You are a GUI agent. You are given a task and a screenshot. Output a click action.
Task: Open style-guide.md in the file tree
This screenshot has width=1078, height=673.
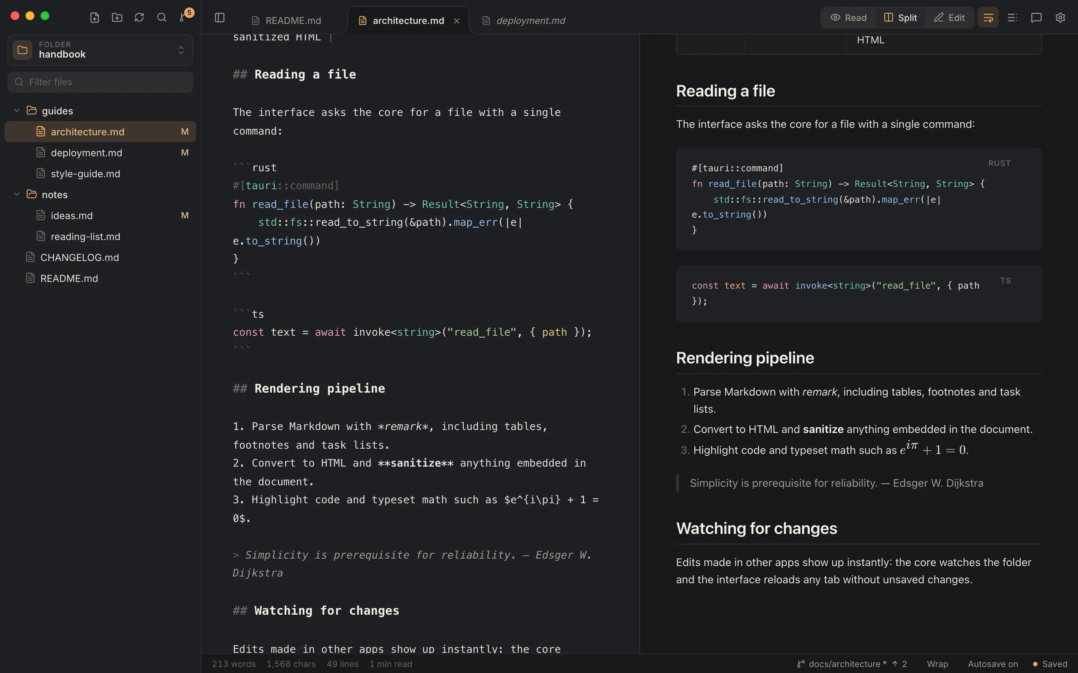[100, 173]
